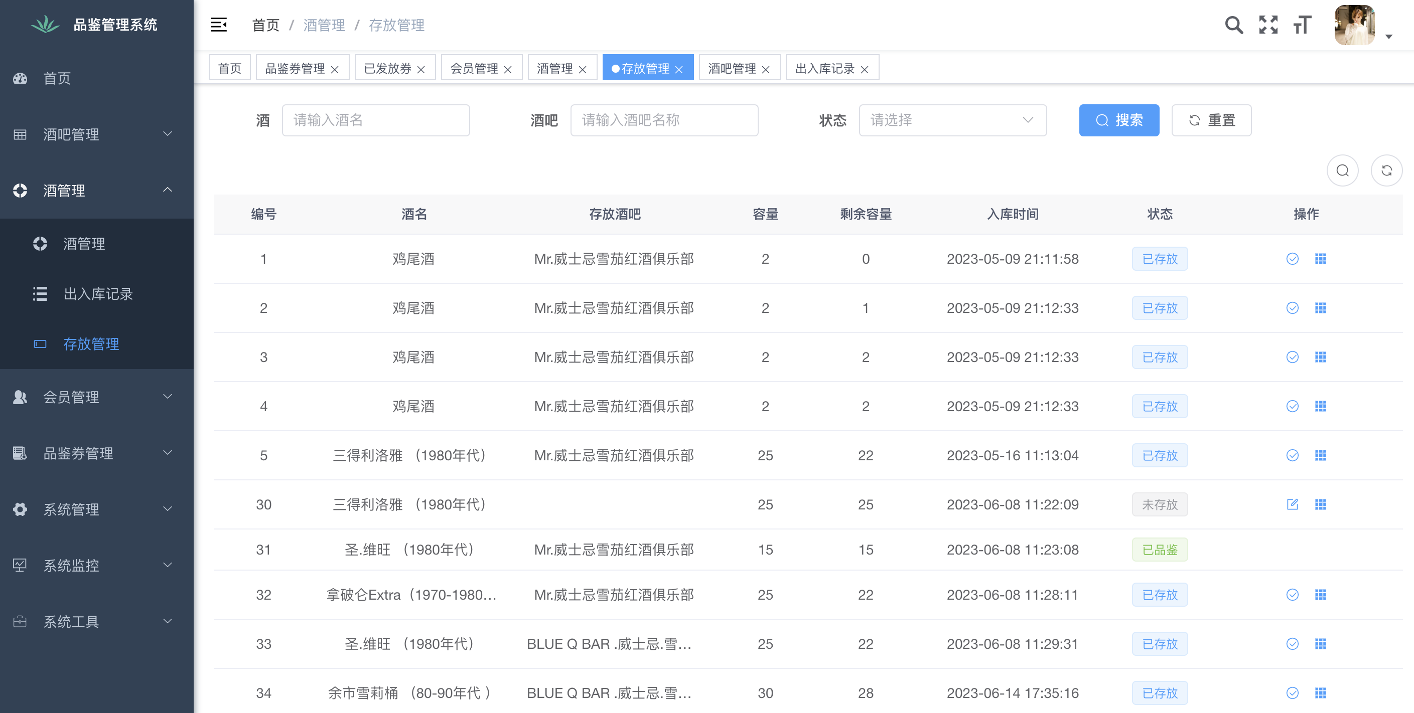Click the 重置 button
This screenshot has height=713, width=1414.
tap(1211, 120)
